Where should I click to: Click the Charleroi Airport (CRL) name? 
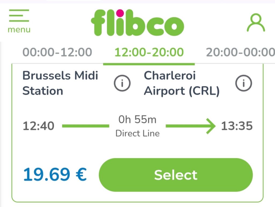(x=182, y=83)
